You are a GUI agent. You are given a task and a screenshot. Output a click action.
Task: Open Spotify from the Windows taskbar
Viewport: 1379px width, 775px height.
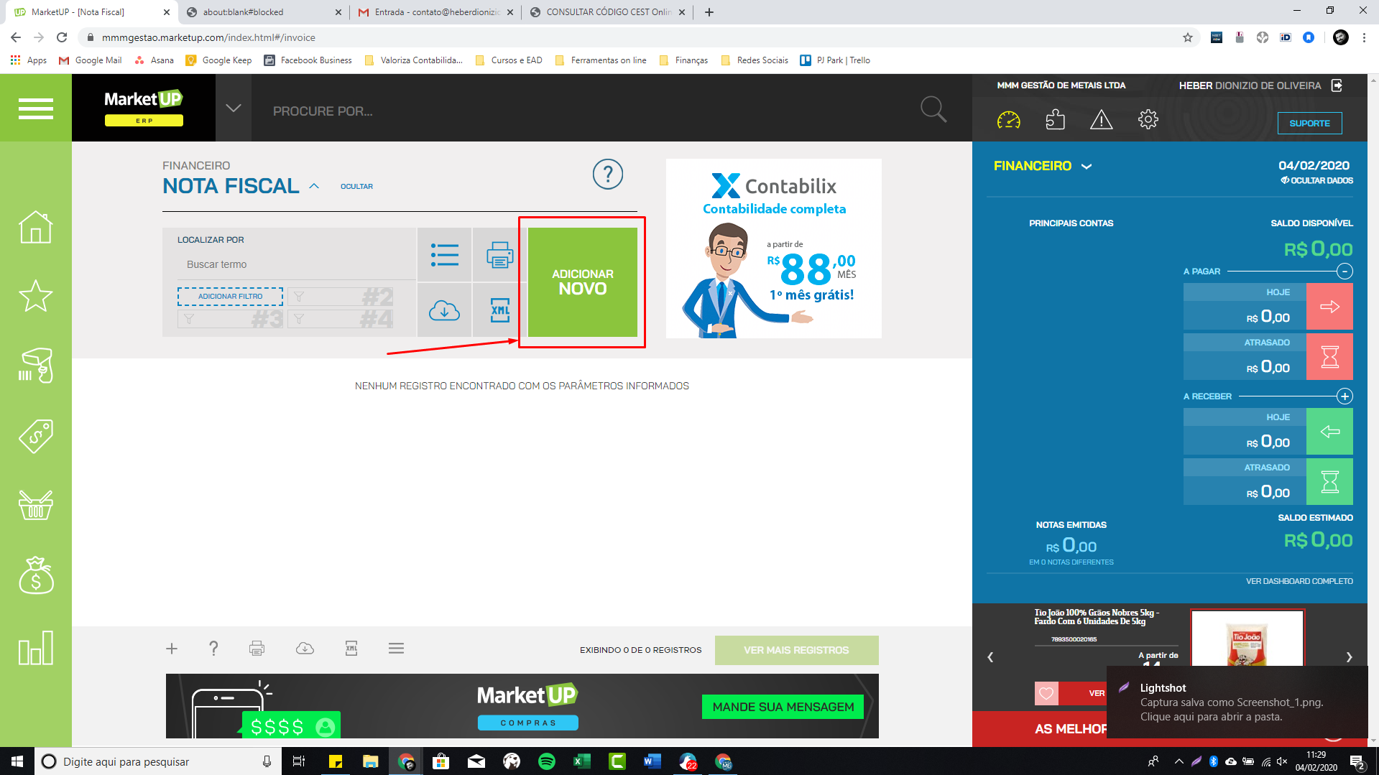[547, 761]
